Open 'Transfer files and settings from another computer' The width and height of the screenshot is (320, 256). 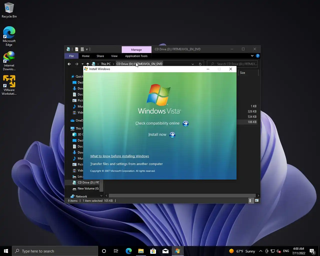126,164
